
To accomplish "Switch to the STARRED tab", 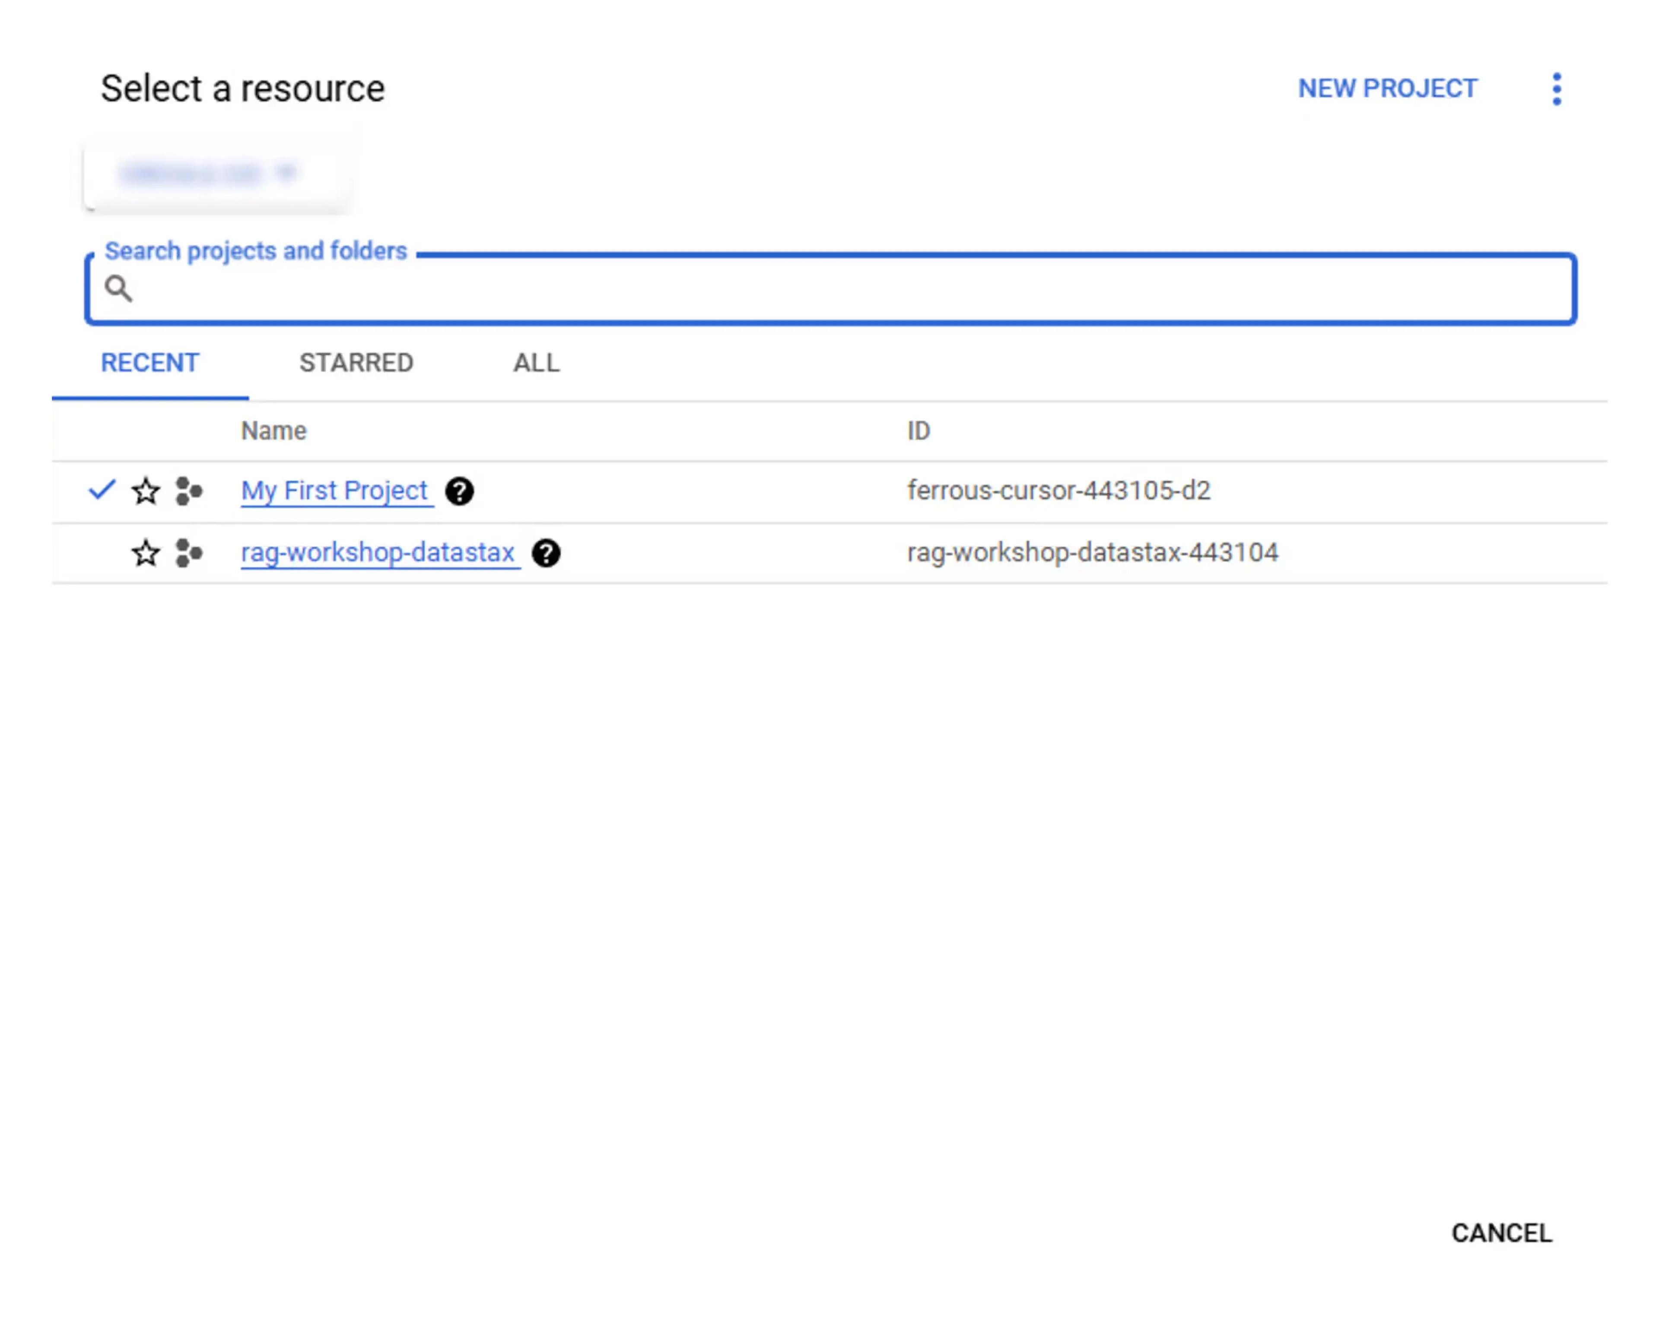I will pyautogui.click(x=356, y=363).
